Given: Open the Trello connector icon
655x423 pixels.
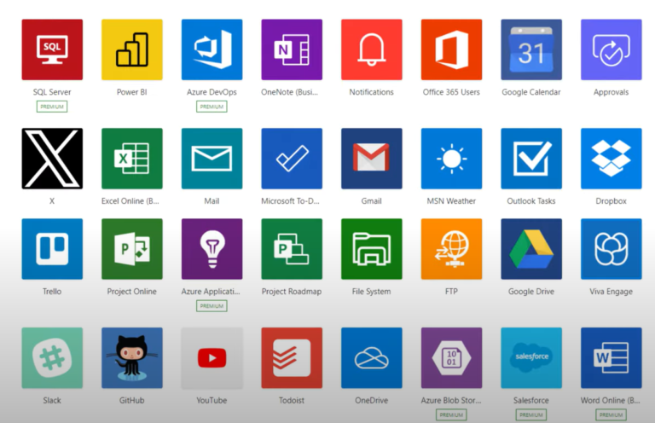Looking at the screenshot, I should 52,249.
